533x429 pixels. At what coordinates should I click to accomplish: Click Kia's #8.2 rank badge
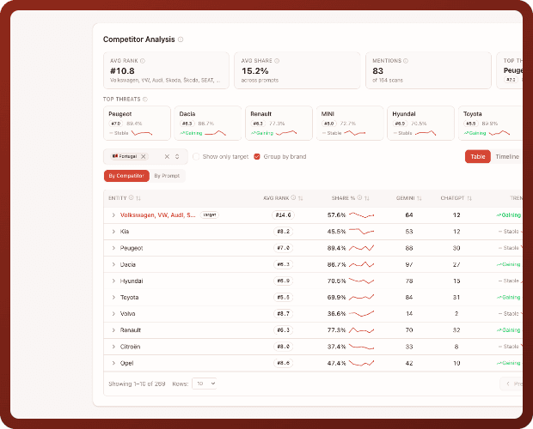coord(283,232)
